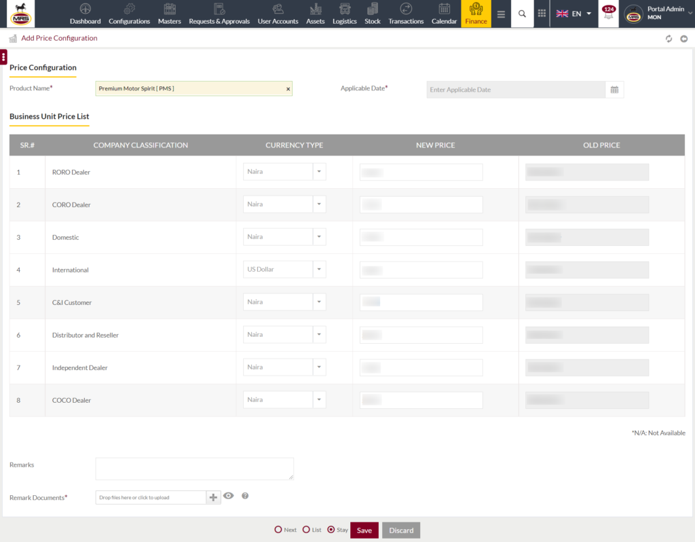The height and width of the screenshot is (542, 695).
Task: Open the apps grid icon
Action: click(x=542, y=14)
